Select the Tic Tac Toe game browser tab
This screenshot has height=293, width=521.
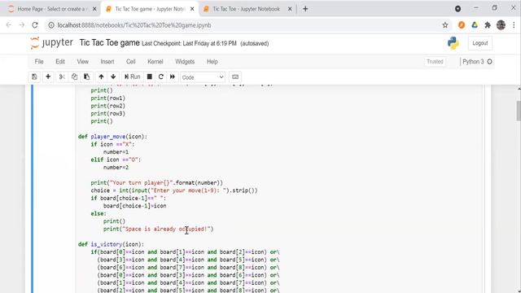[150, 9]
